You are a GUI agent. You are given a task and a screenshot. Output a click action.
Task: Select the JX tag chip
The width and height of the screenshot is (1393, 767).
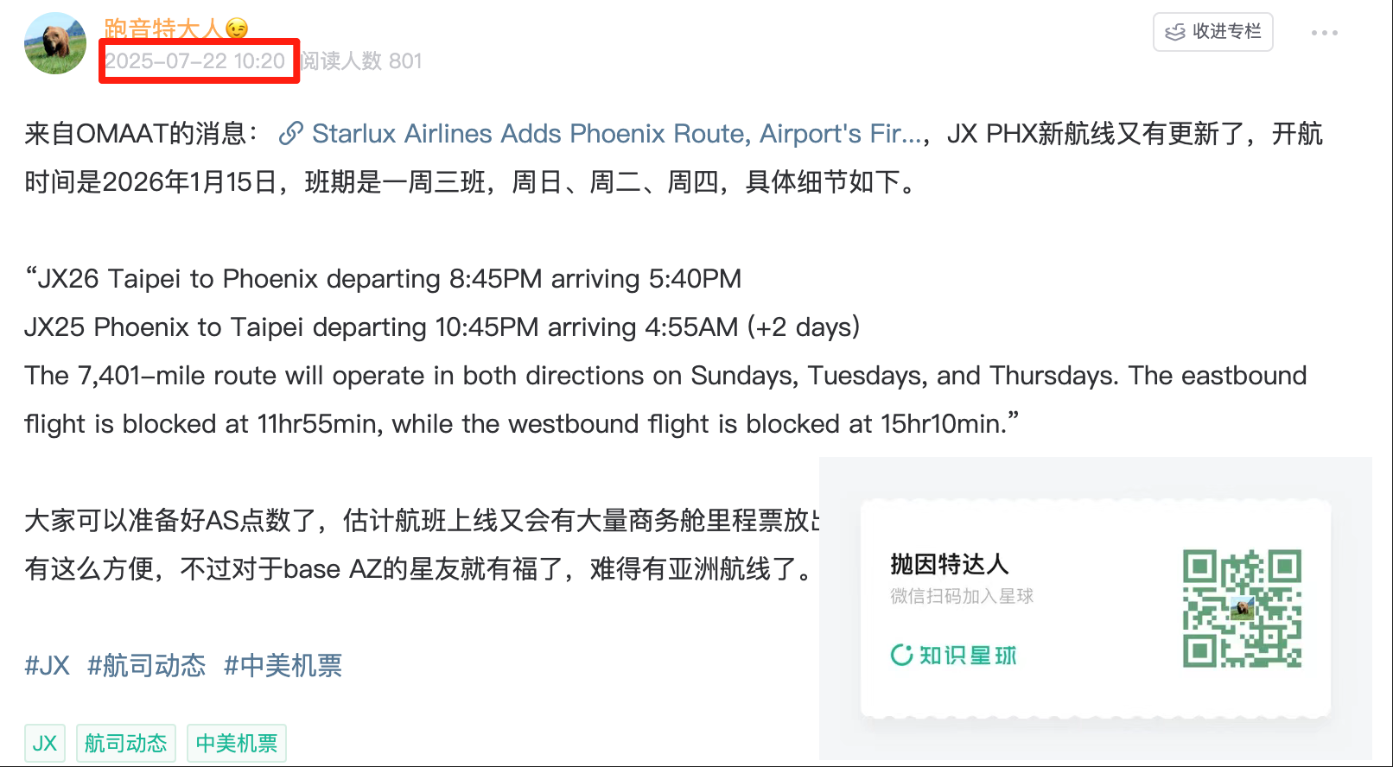45,743
